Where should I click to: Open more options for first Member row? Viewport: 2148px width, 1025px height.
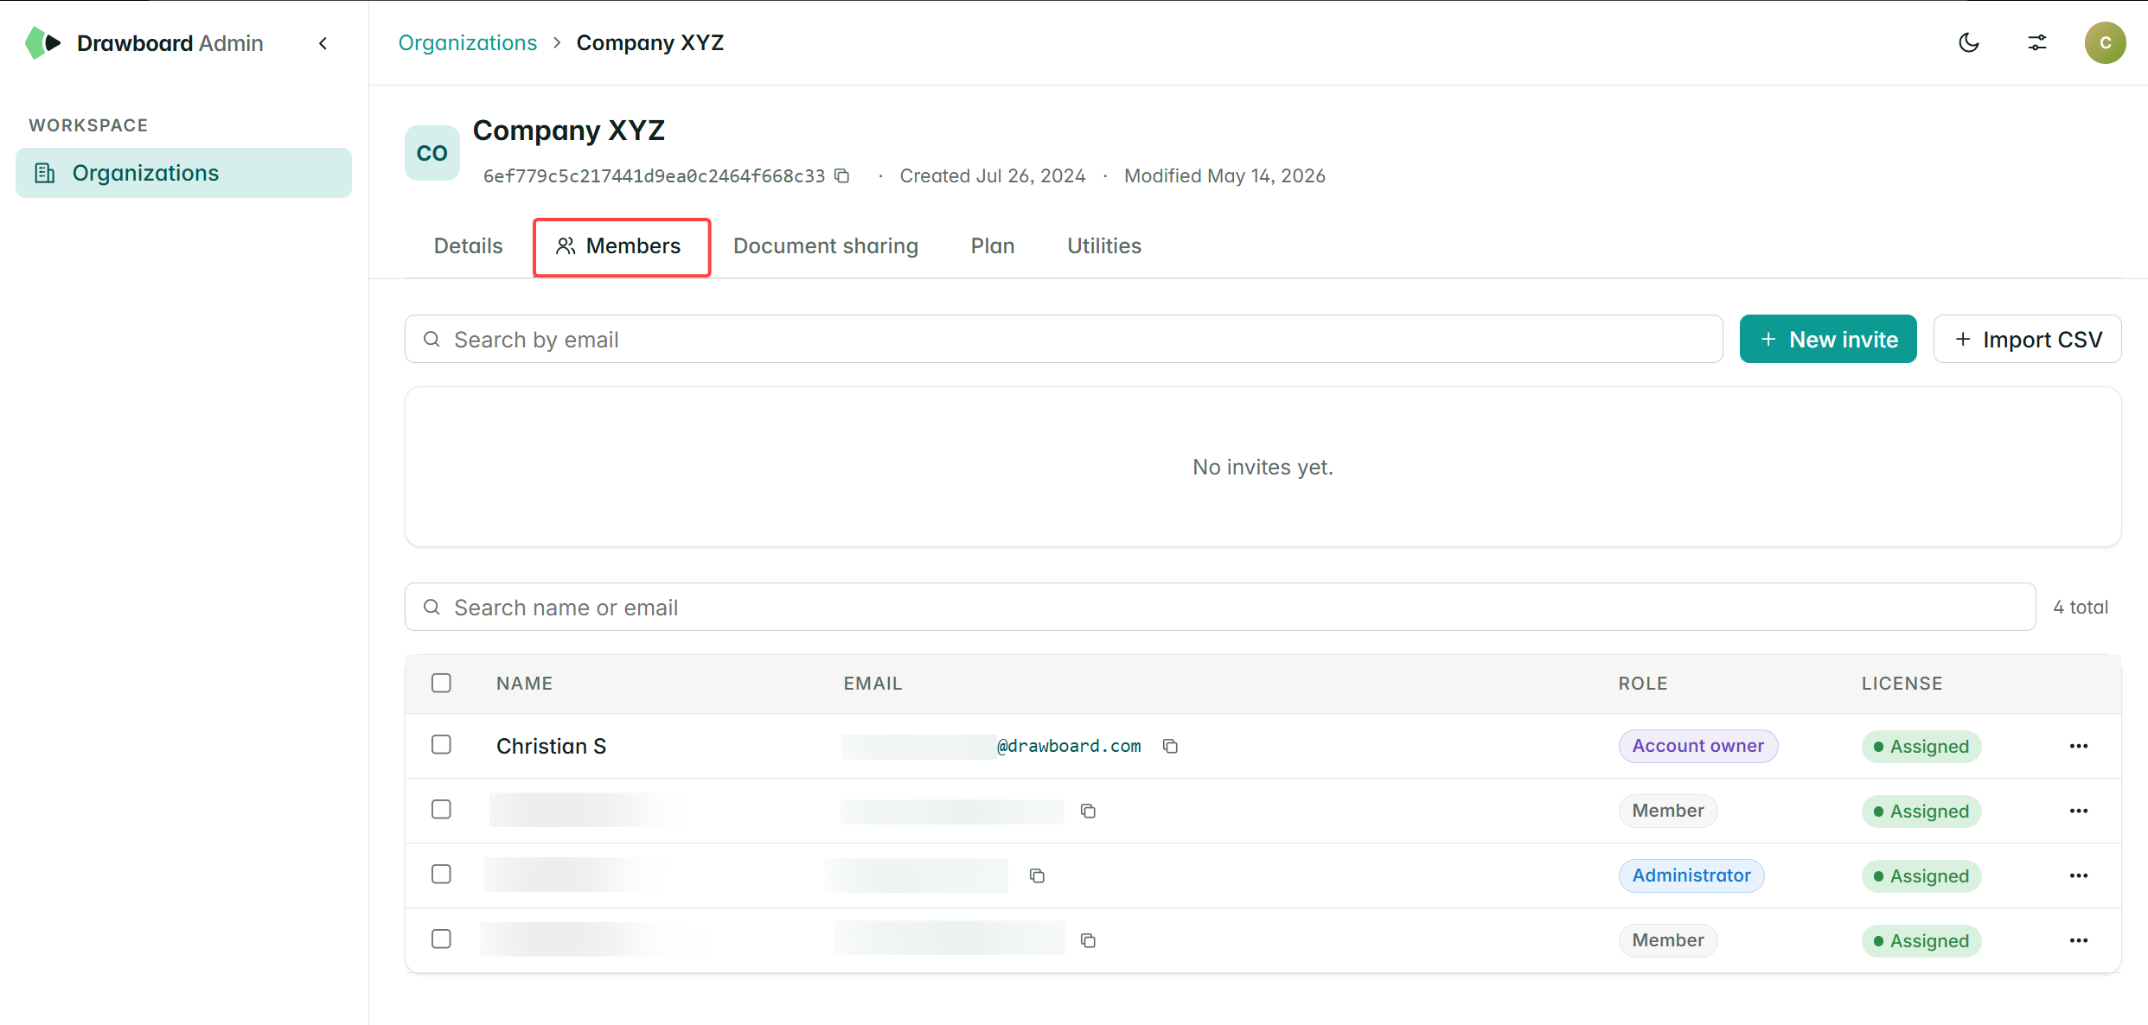2079,811
